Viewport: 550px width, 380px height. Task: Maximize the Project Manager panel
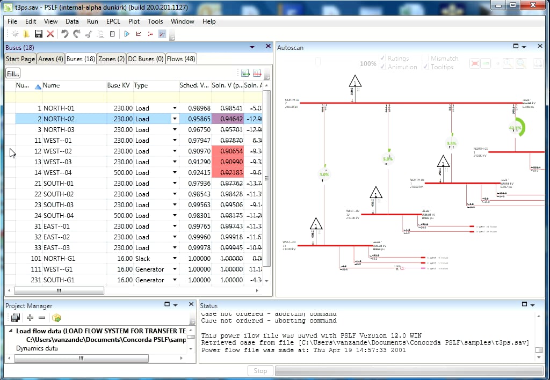point(167,304)
